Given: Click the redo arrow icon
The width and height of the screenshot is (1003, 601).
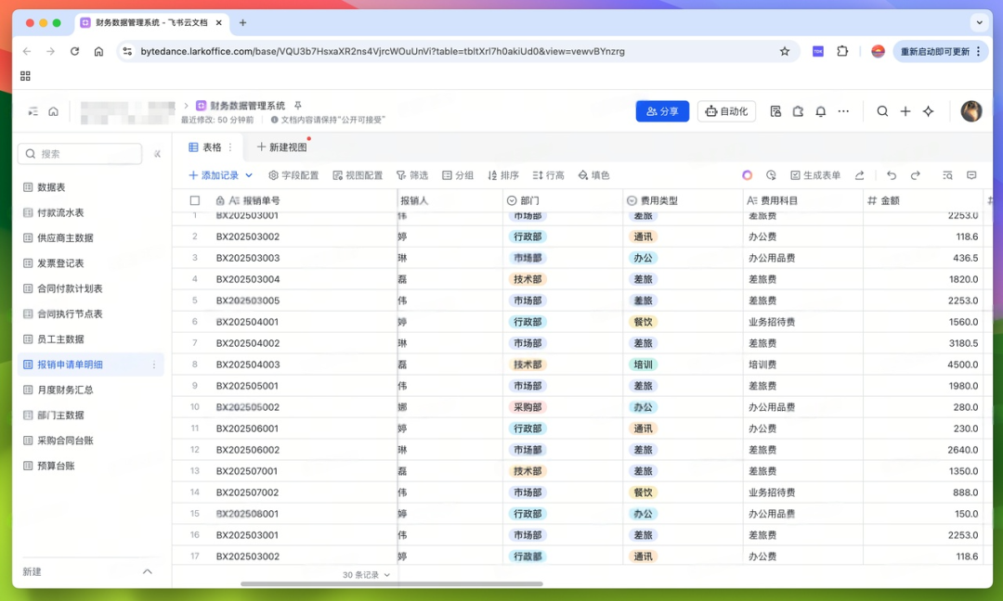Looking at the screenshot, I should coord(916,175).
